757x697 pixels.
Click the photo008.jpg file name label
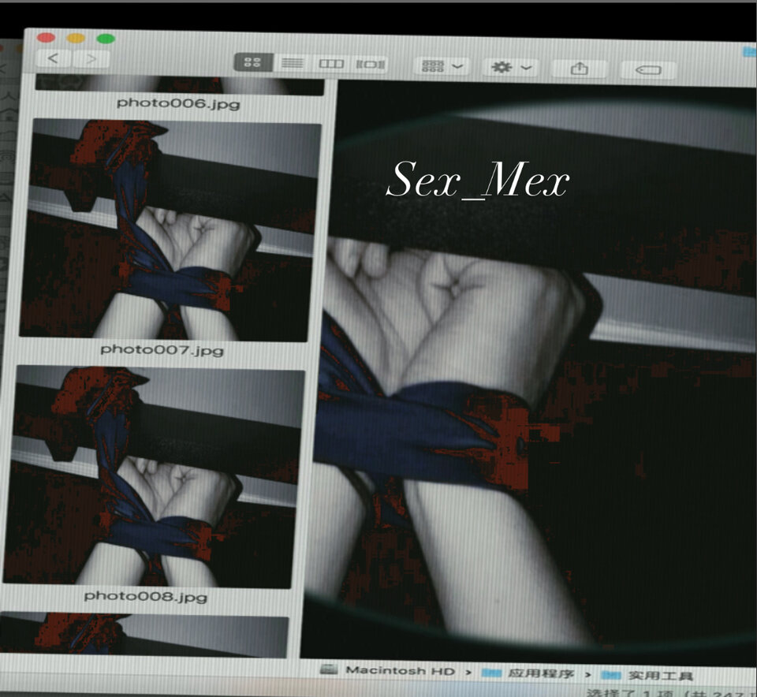coord(146,596)
